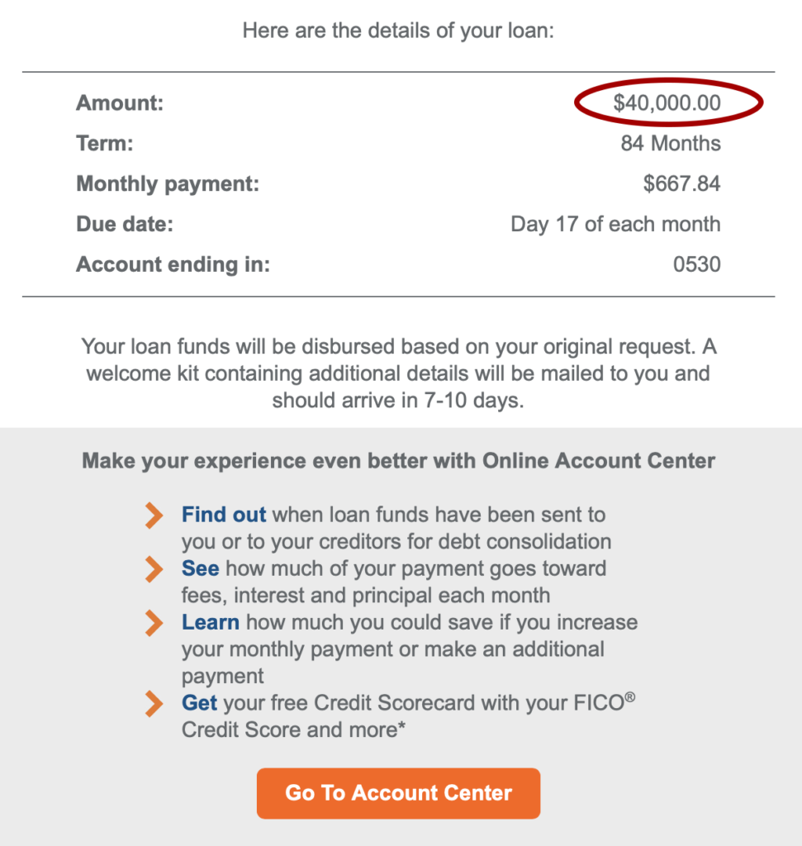
Task: Open the Find out link
Action: coord(224,515)
